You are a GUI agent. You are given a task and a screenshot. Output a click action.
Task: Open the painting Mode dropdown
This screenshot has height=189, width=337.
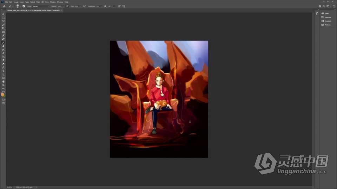click(x=40, y=6)
